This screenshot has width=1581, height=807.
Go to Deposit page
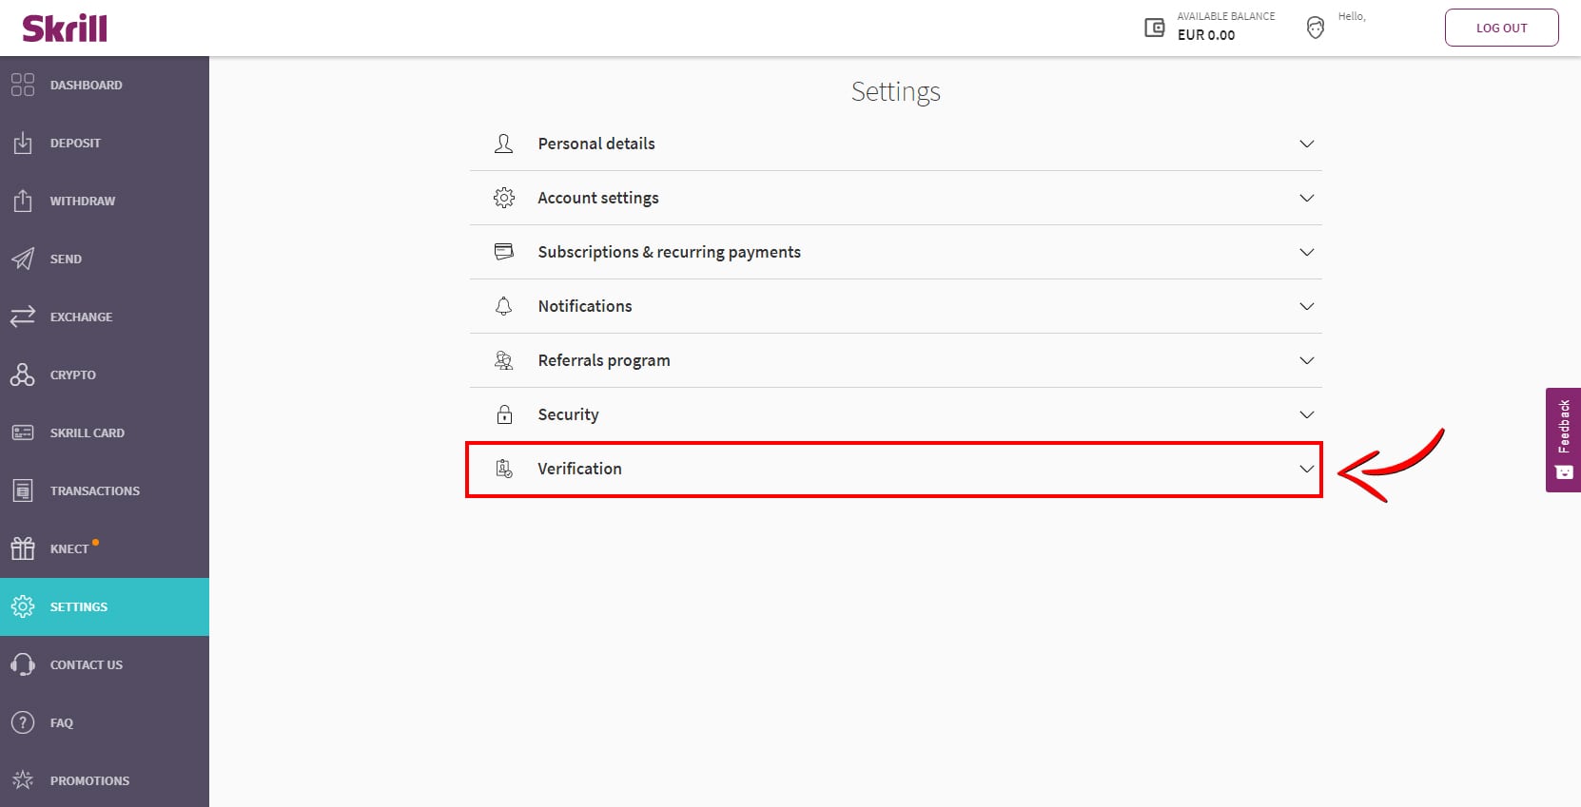pos(105,143)
